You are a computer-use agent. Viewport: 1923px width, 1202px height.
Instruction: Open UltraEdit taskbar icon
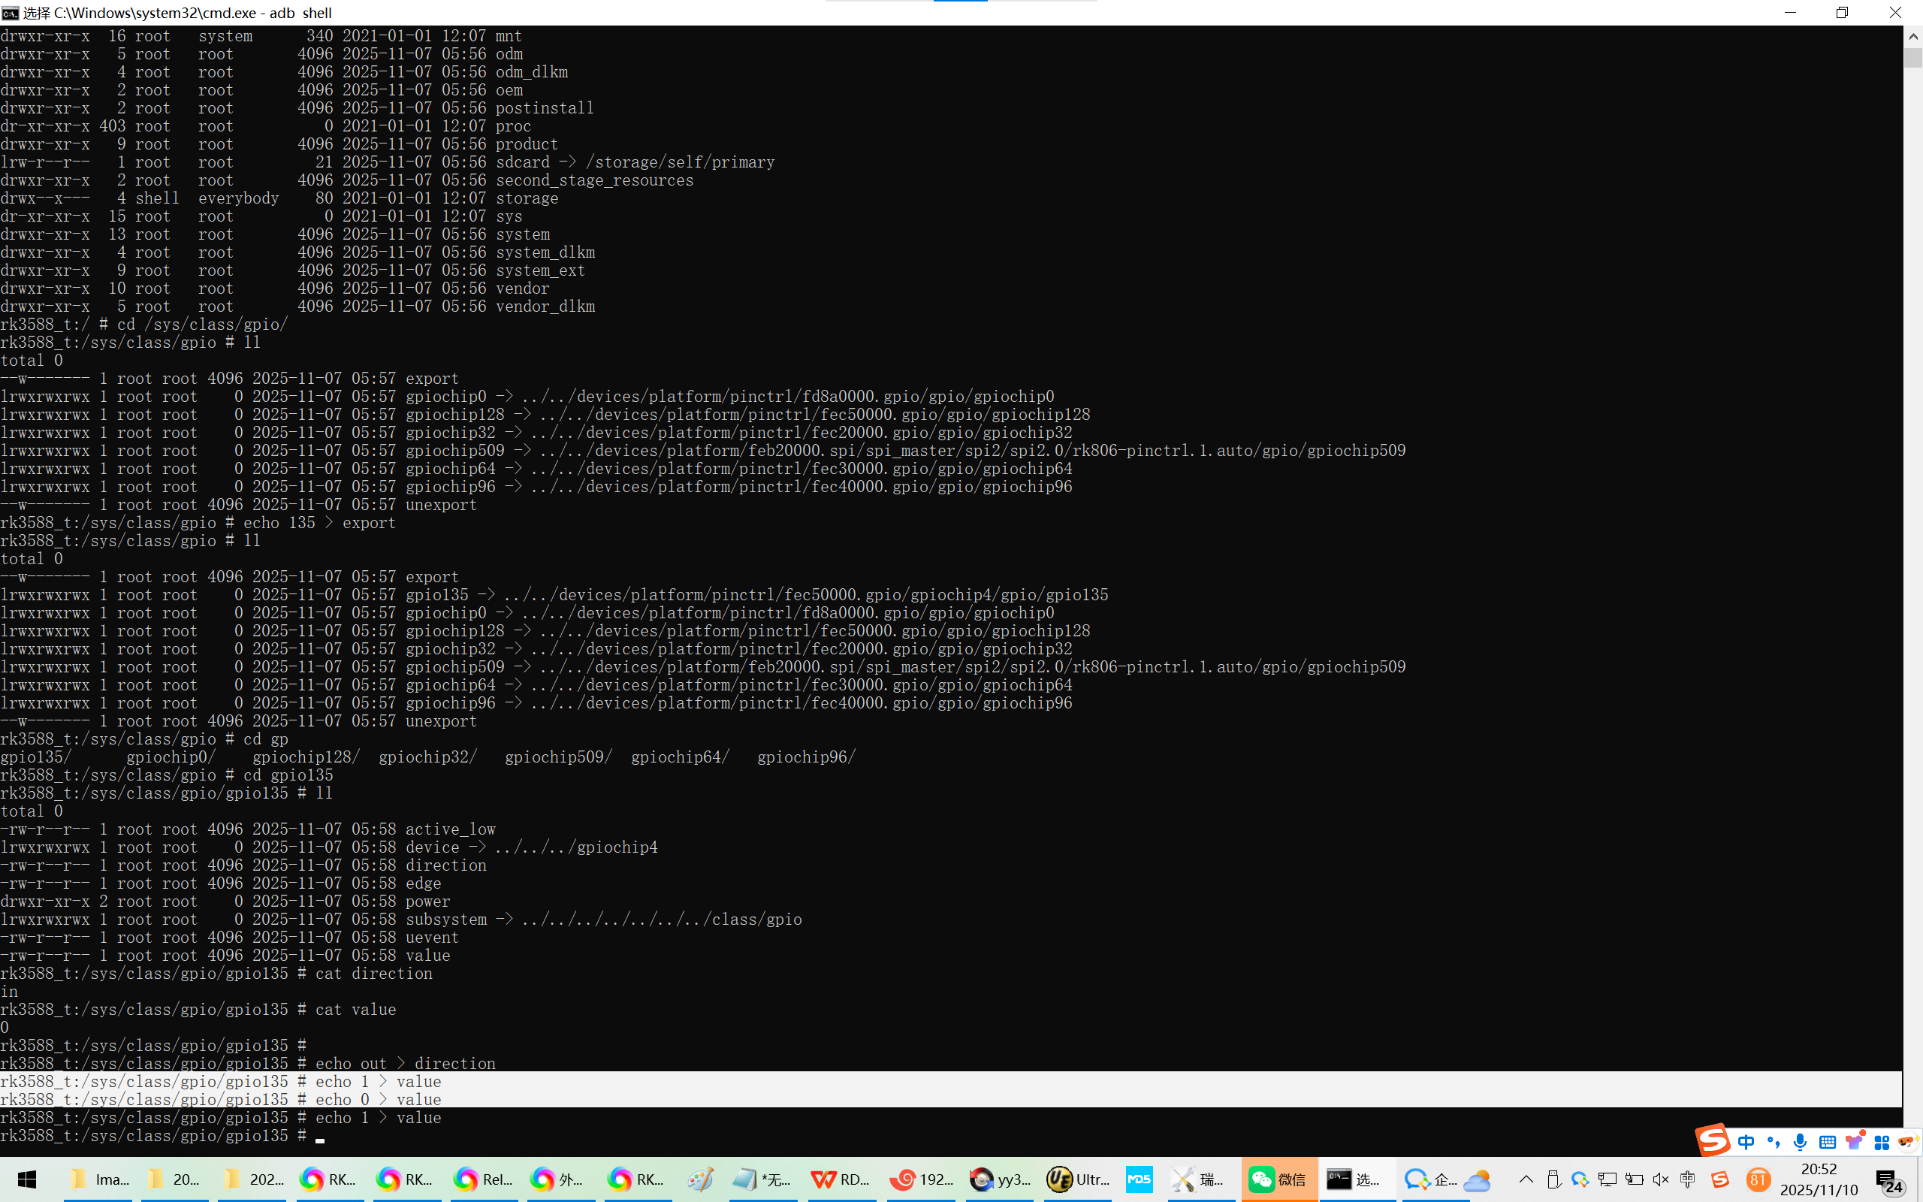pyautogui.click(x=1077, y=1179)
